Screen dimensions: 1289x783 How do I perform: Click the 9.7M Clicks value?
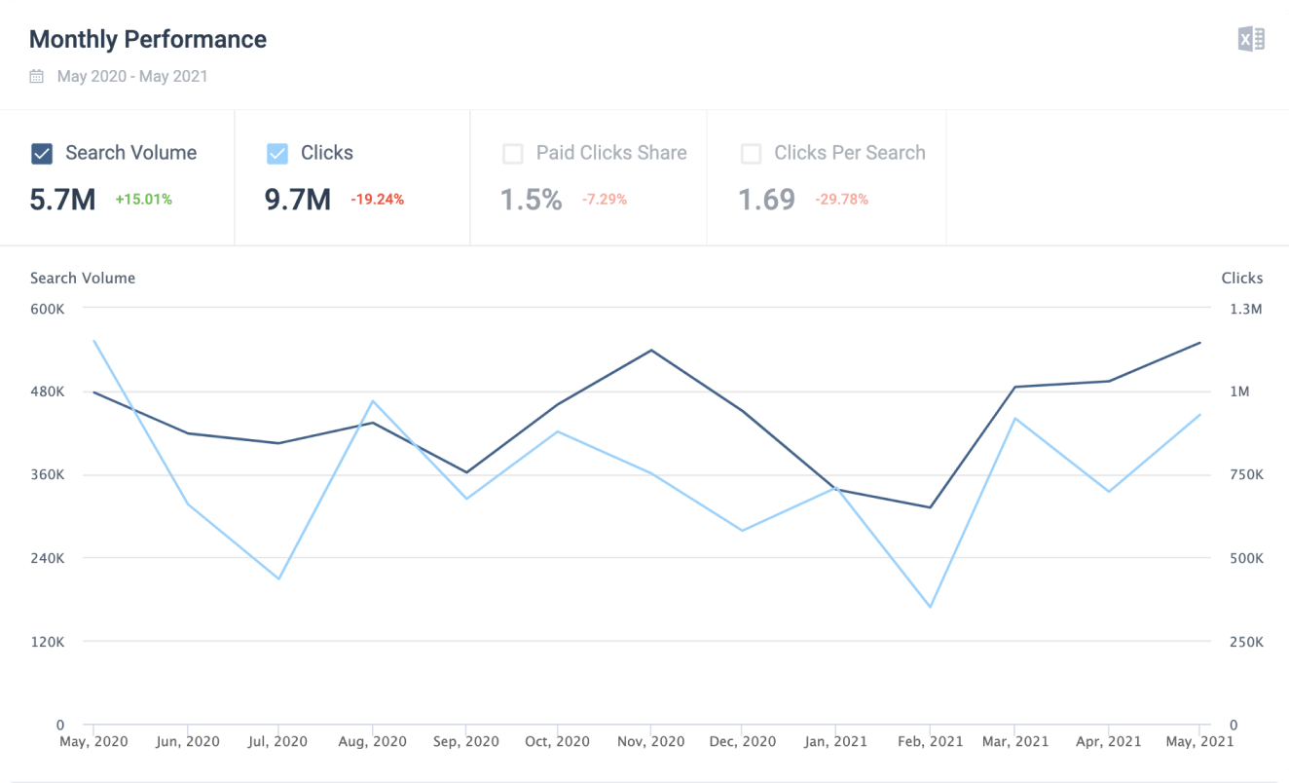[x=297, y=200]
